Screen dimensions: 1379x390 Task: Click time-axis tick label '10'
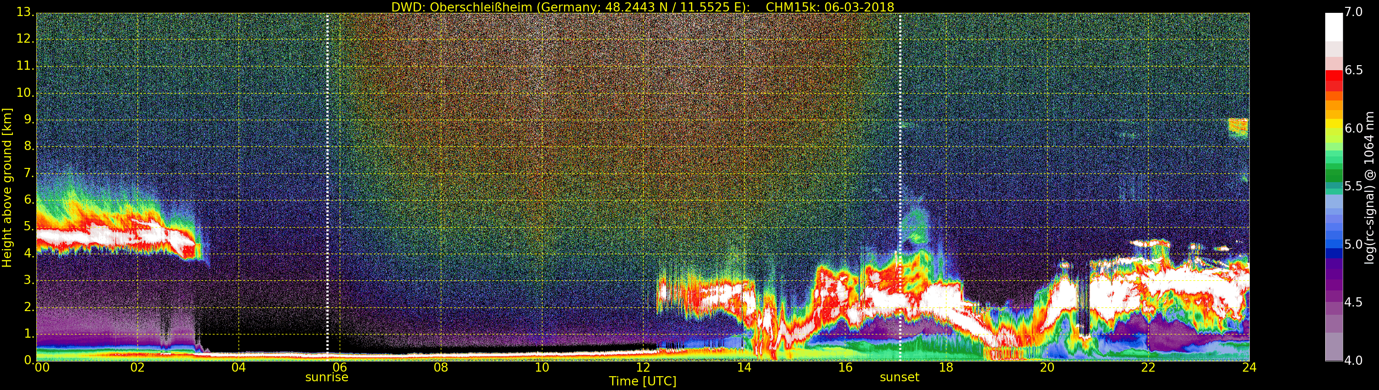point(542,368)
